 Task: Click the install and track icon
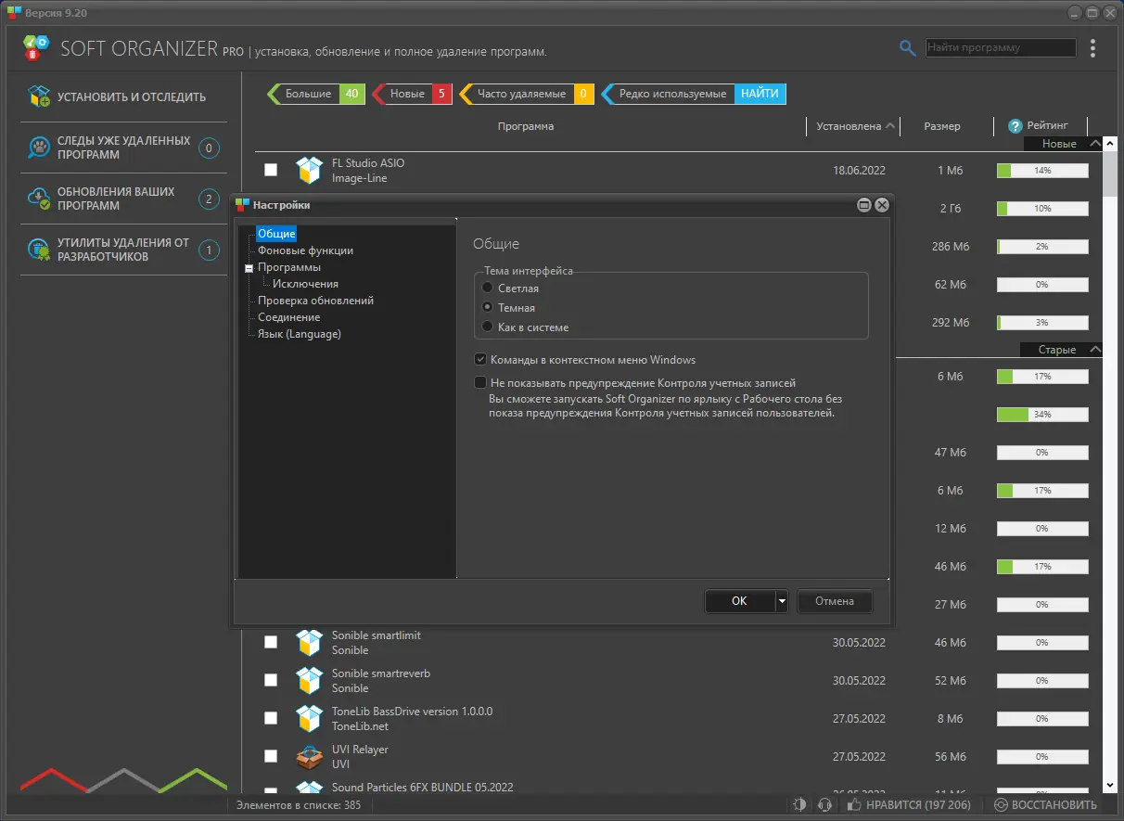[x=39, y=96]
